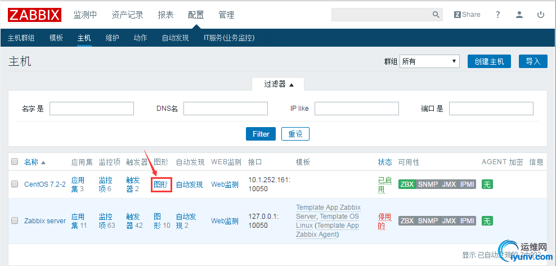Viewport: 556px width, 266px height.
Task: Open Web监测 link for Zabbix server
Action: [225, 221]
